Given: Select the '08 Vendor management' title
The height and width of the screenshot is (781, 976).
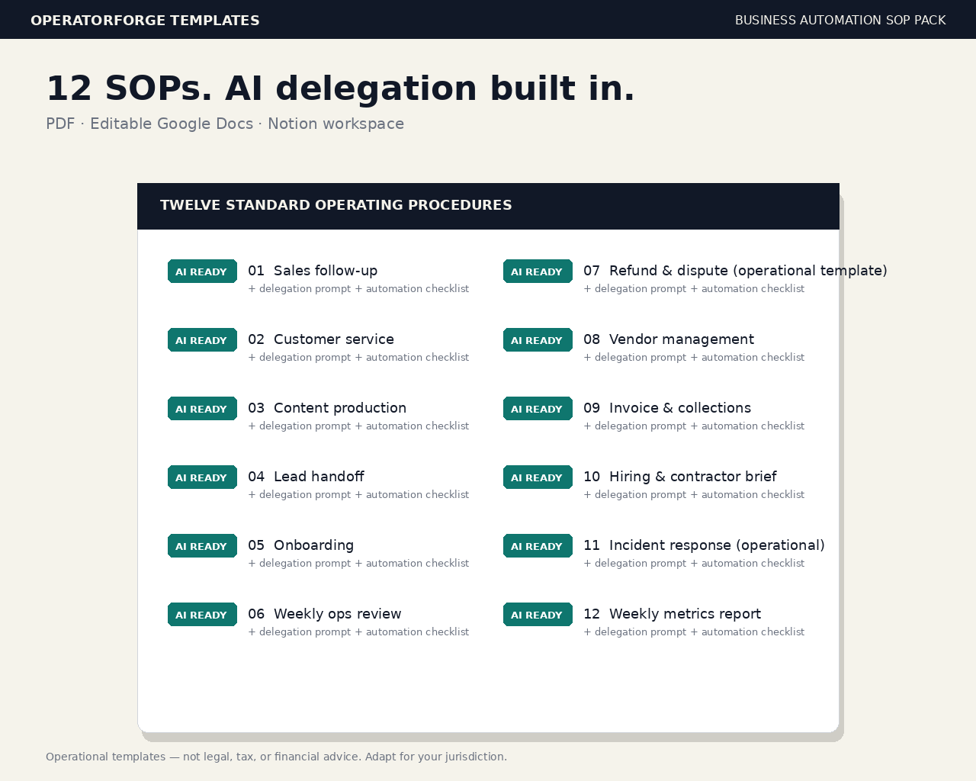Looking at the screenshot, I should [669, 339].
